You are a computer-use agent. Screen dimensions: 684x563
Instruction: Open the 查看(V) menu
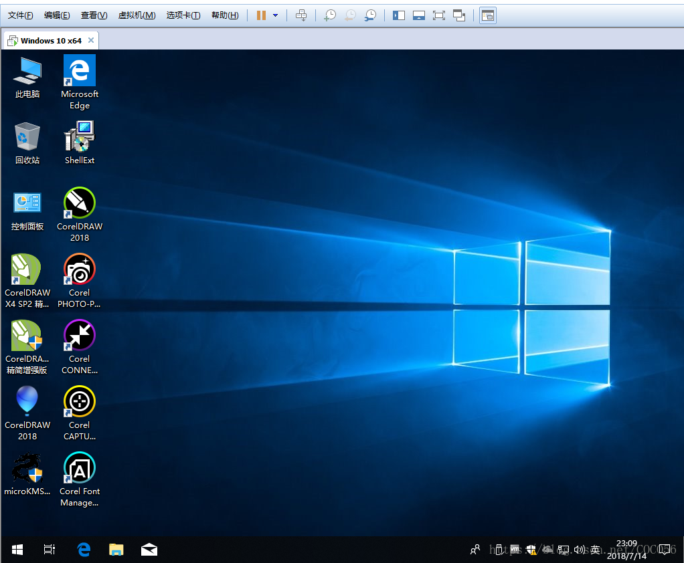pyautogui.click(x=94, y=15)
